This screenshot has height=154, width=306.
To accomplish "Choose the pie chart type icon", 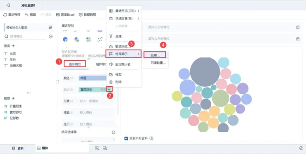I will click(65, 40).
